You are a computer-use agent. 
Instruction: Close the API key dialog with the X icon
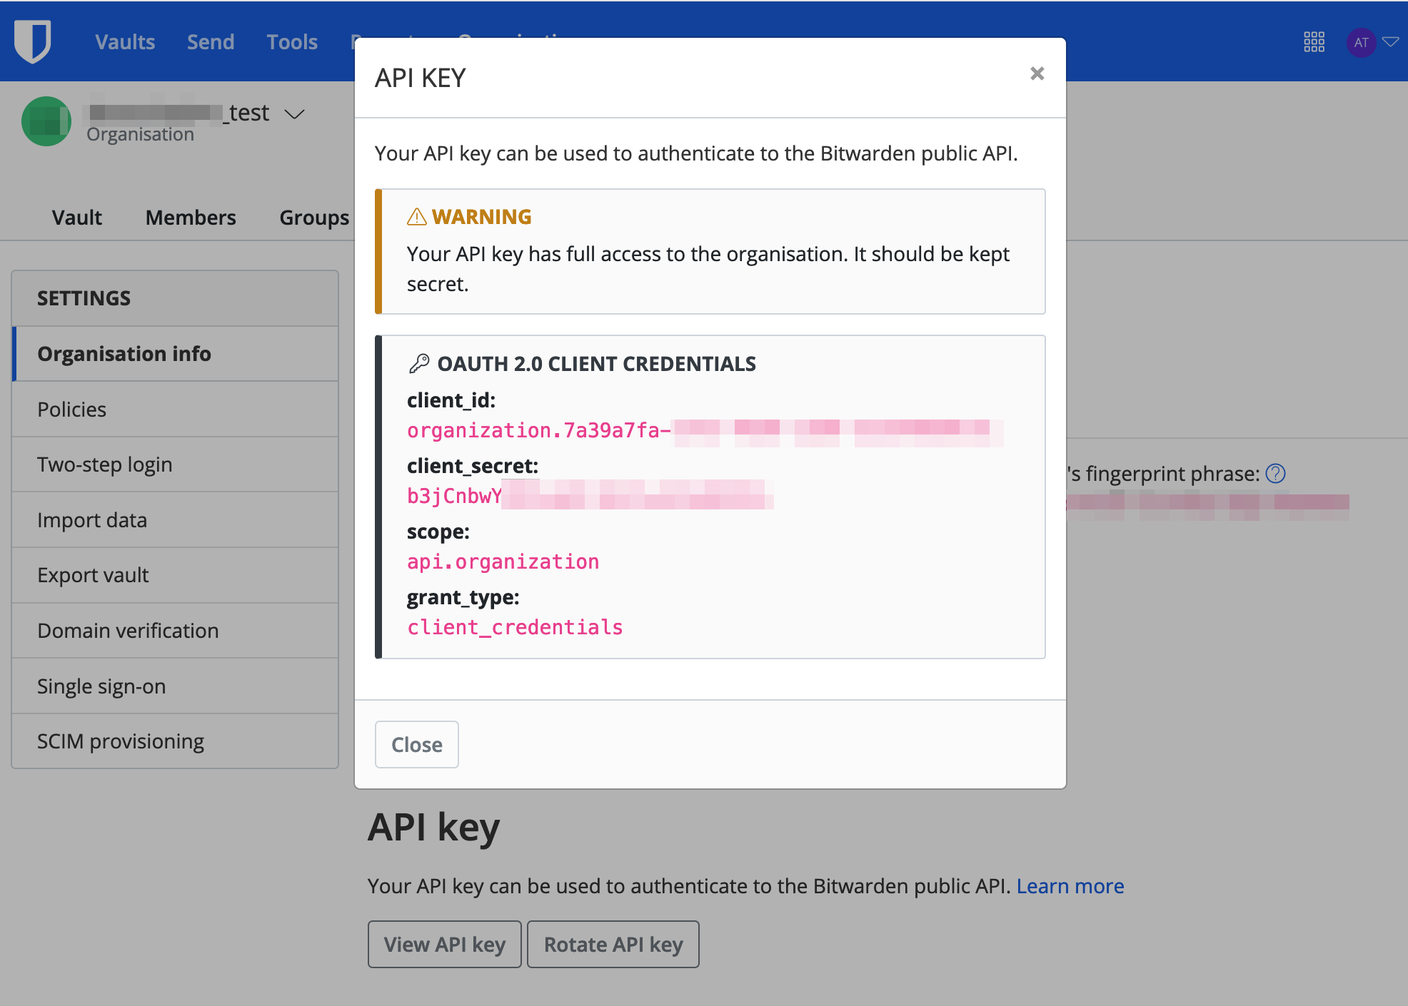(1037, 73)
